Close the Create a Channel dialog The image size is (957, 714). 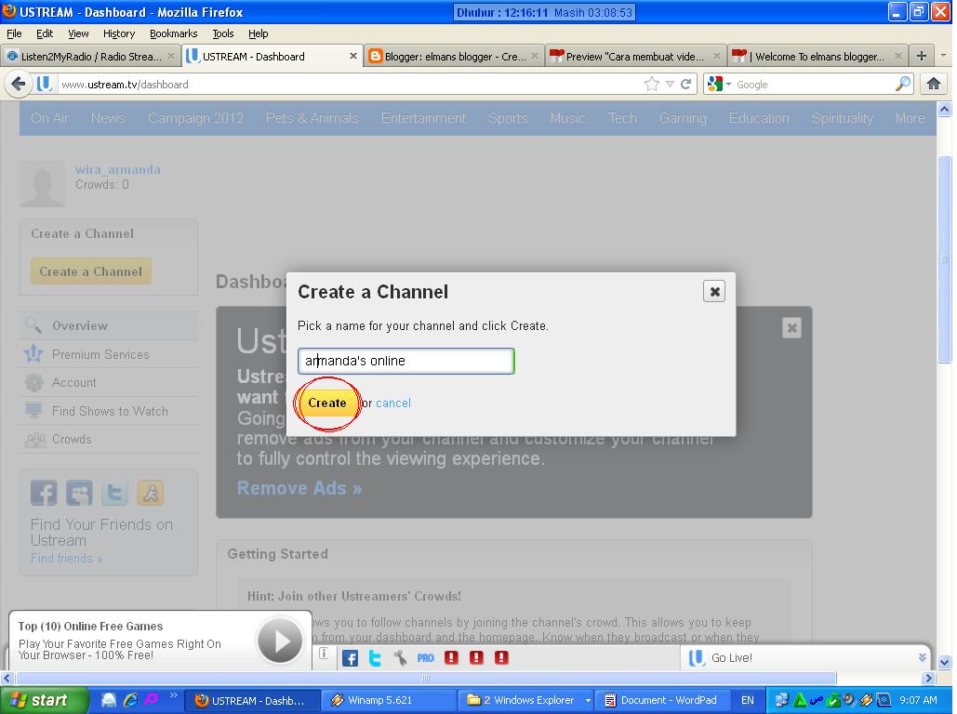[x=714, y=292]
